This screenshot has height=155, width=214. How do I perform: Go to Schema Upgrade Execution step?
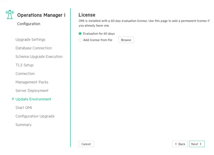tap(39, 57)
